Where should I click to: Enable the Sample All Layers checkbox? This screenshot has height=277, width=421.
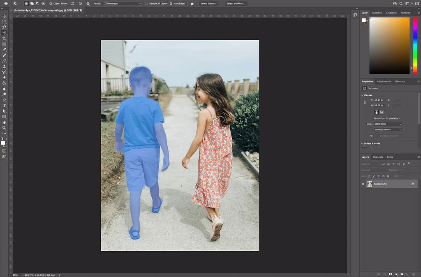[x=146, y=4]
